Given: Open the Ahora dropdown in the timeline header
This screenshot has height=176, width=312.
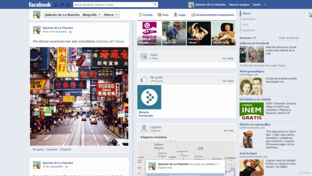Looking at the screenshot, I should 111,15.
